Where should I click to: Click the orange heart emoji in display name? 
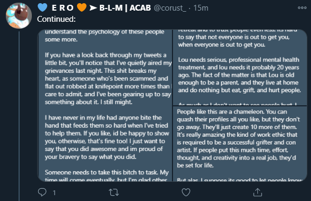click(x=82, y=7)
